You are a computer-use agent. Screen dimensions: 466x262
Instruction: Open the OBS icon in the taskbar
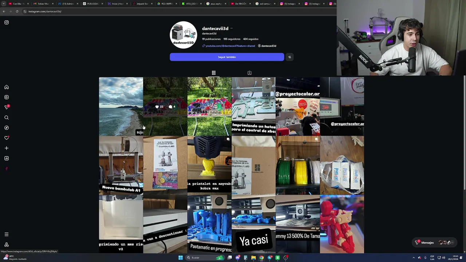coord(286,258)
